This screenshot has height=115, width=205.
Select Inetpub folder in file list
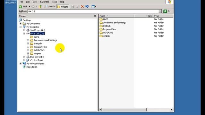pos(105,26)
